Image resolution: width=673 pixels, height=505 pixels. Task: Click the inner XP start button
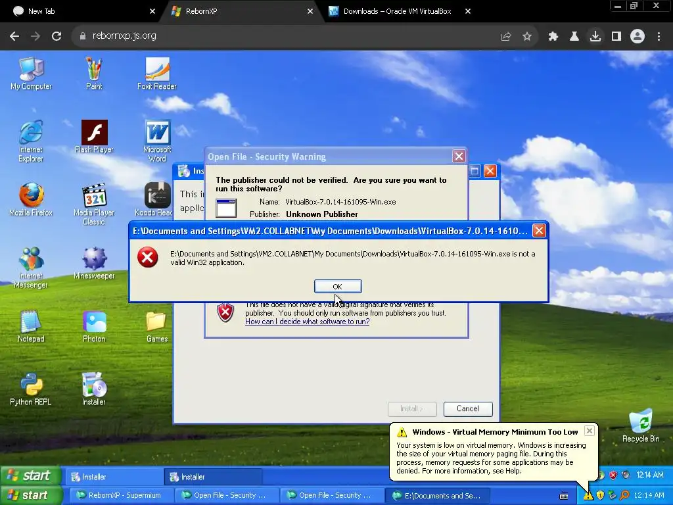31,476
